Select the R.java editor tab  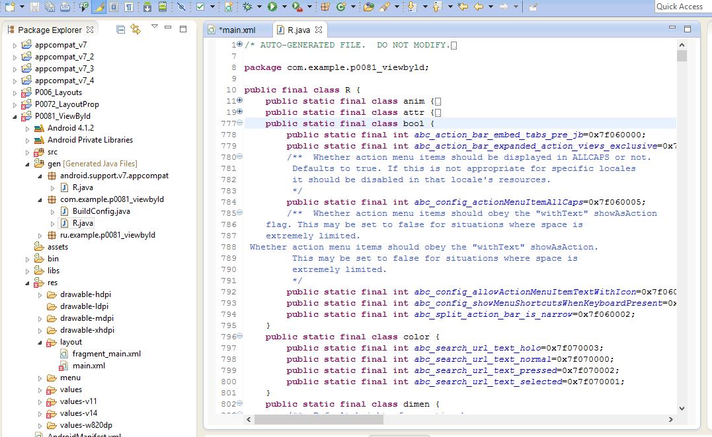[x=299, y=30]
